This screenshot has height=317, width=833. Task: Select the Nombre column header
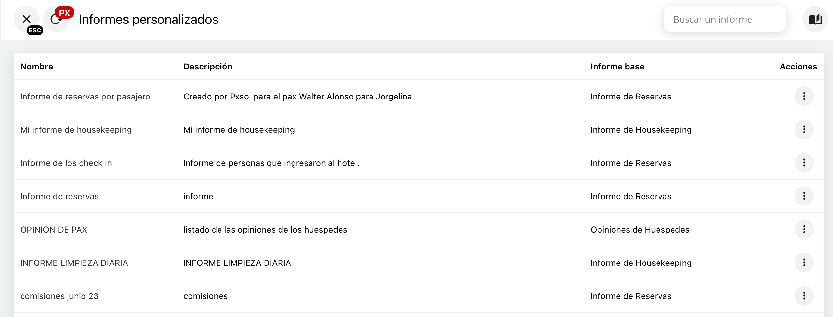37,67
